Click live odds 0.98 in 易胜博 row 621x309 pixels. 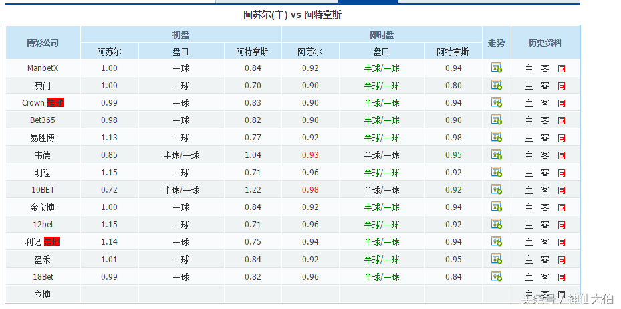(453, 138)
